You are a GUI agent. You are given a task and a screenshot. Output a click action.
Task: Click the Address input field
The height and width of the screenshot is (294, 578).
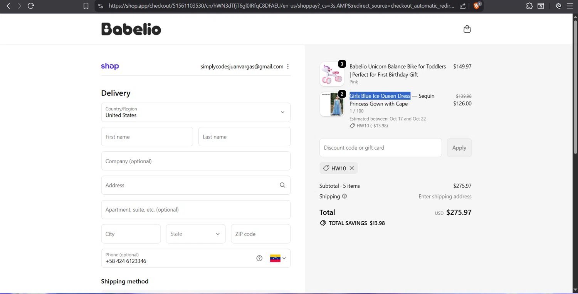tap(196, 185)
